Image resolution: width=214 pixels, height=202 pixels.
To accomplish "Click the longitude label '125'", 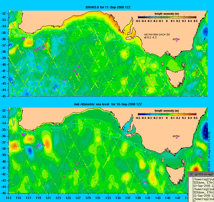I will [x=68, y=198].
